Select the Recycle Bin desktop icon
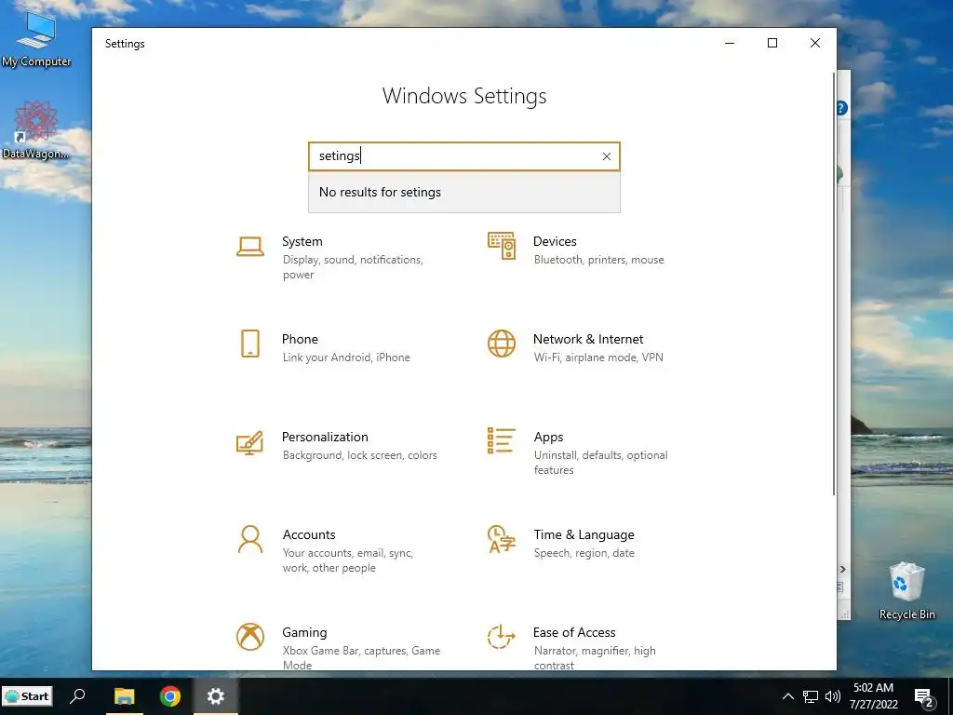This screenshot has width=953, height=715. tap(906, 590)
